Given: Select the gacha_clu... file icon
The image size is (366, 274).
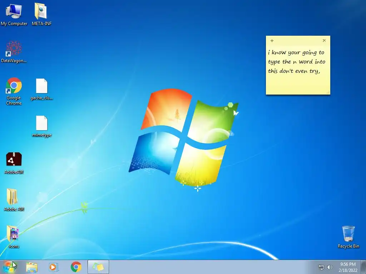Looking at the screenshot, I should 41,89.
